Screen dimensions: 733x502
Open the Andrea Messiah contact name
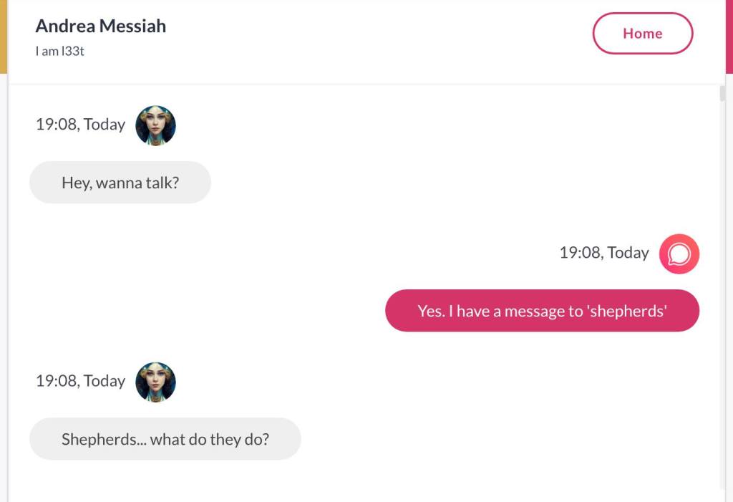coord(101,26)
